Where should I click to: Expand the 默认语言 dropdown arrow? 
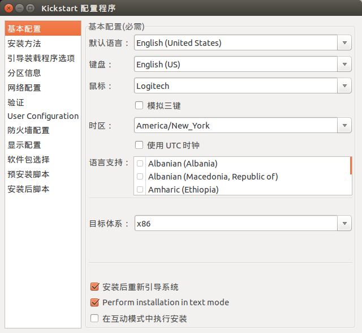point(344,42)
